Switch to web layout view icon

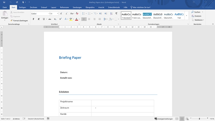point(187,119)
